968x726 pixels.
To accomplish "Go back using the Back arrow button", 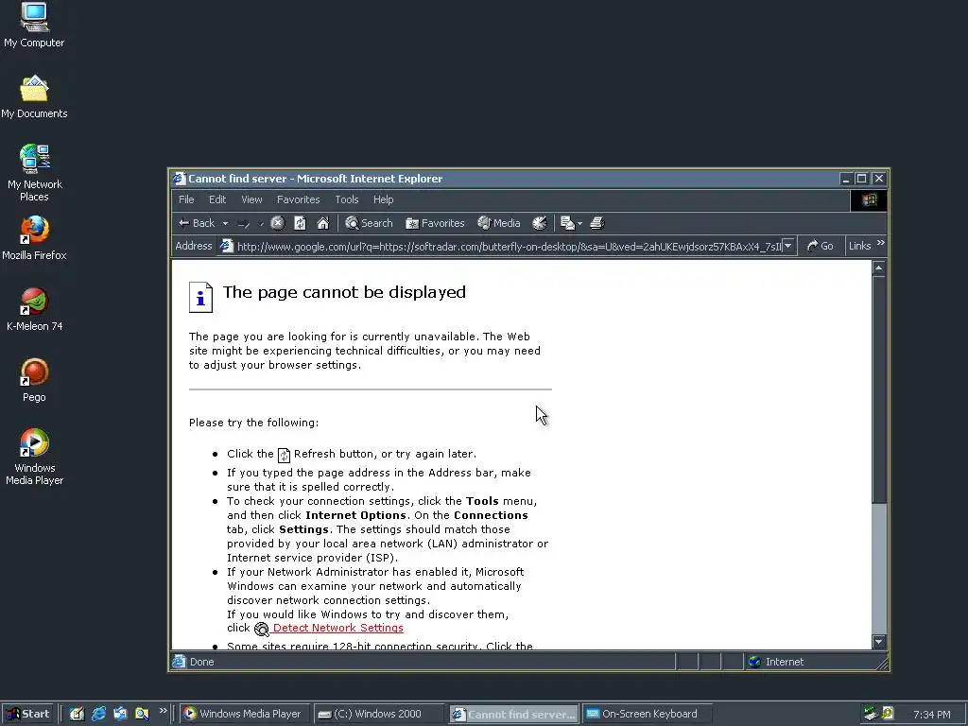I will click(x=197, y=223).
